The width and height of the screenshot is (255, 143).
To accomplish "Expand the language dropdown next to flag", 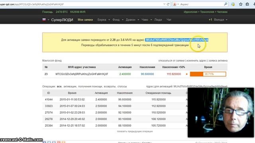I will tap(48, 20).
